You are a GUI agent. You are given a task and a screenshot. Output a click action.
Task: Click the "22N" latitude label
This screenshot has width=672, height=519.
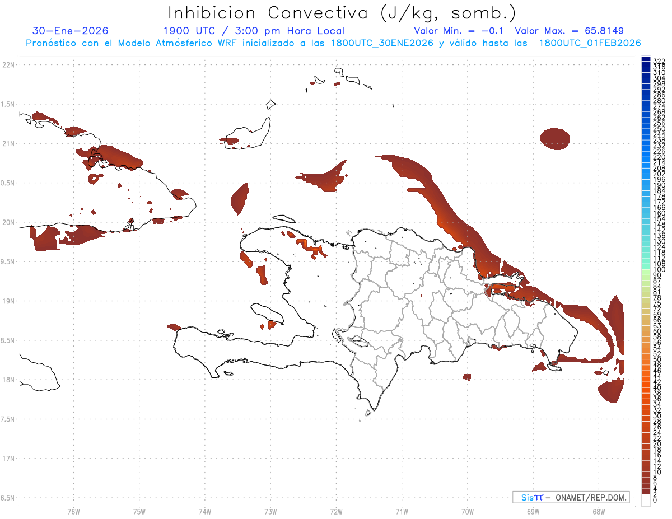tap(8, 64)
